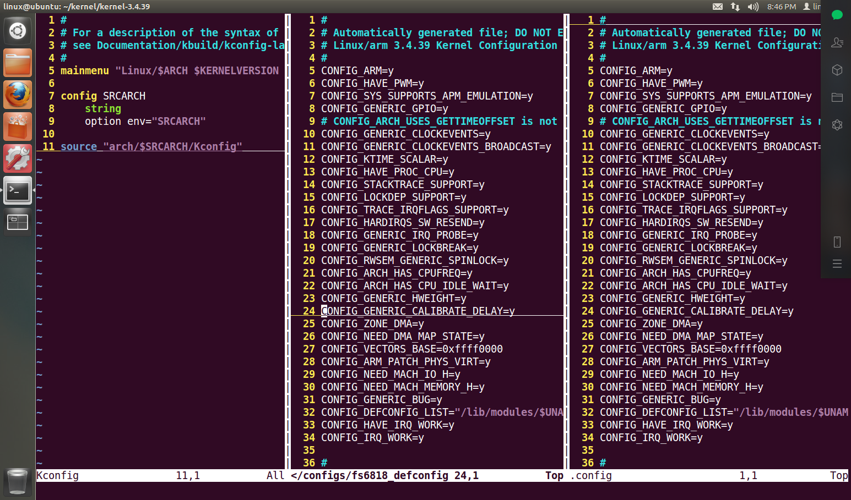Click the .config filename in the status bar
The height and width of the screenshot is (500, 851).
point(591,475)
